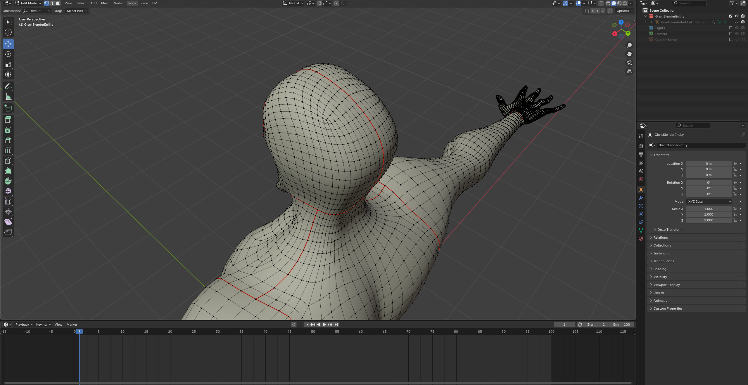Click the End frame field
748x385 pixels.
coord(621,325)
